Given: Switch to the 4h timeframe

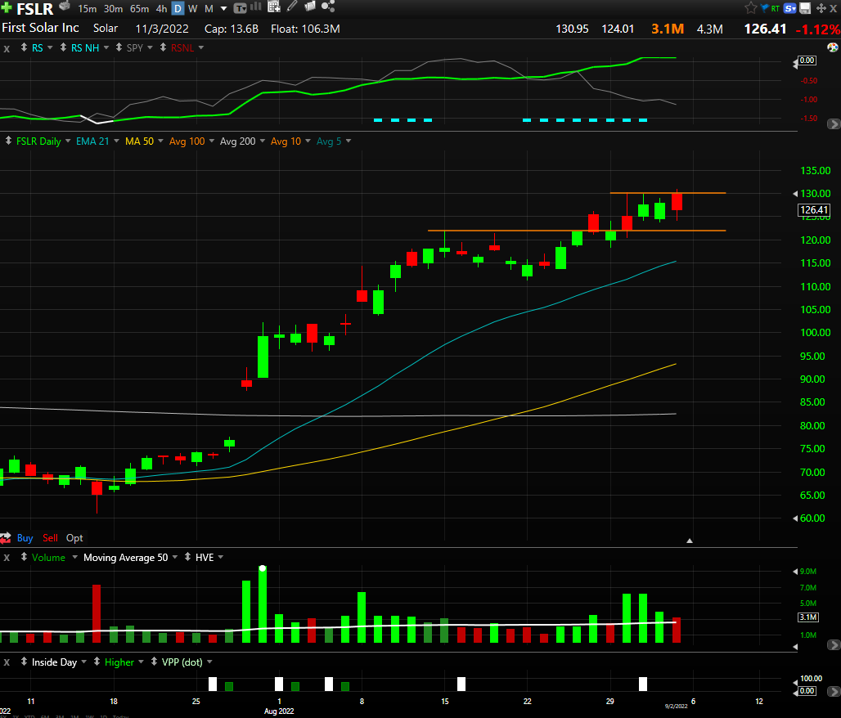Looking at the screenshot, I should pos(161,8).
